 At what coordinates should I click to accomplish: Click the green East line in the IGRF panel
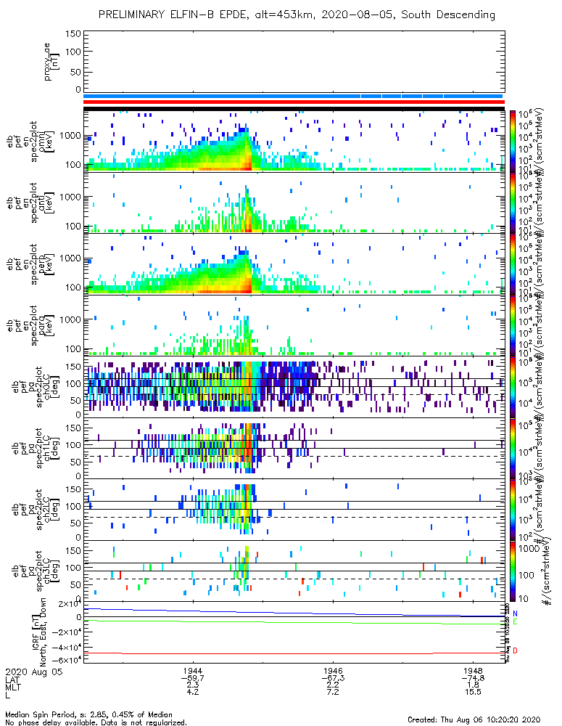[294, 622]
